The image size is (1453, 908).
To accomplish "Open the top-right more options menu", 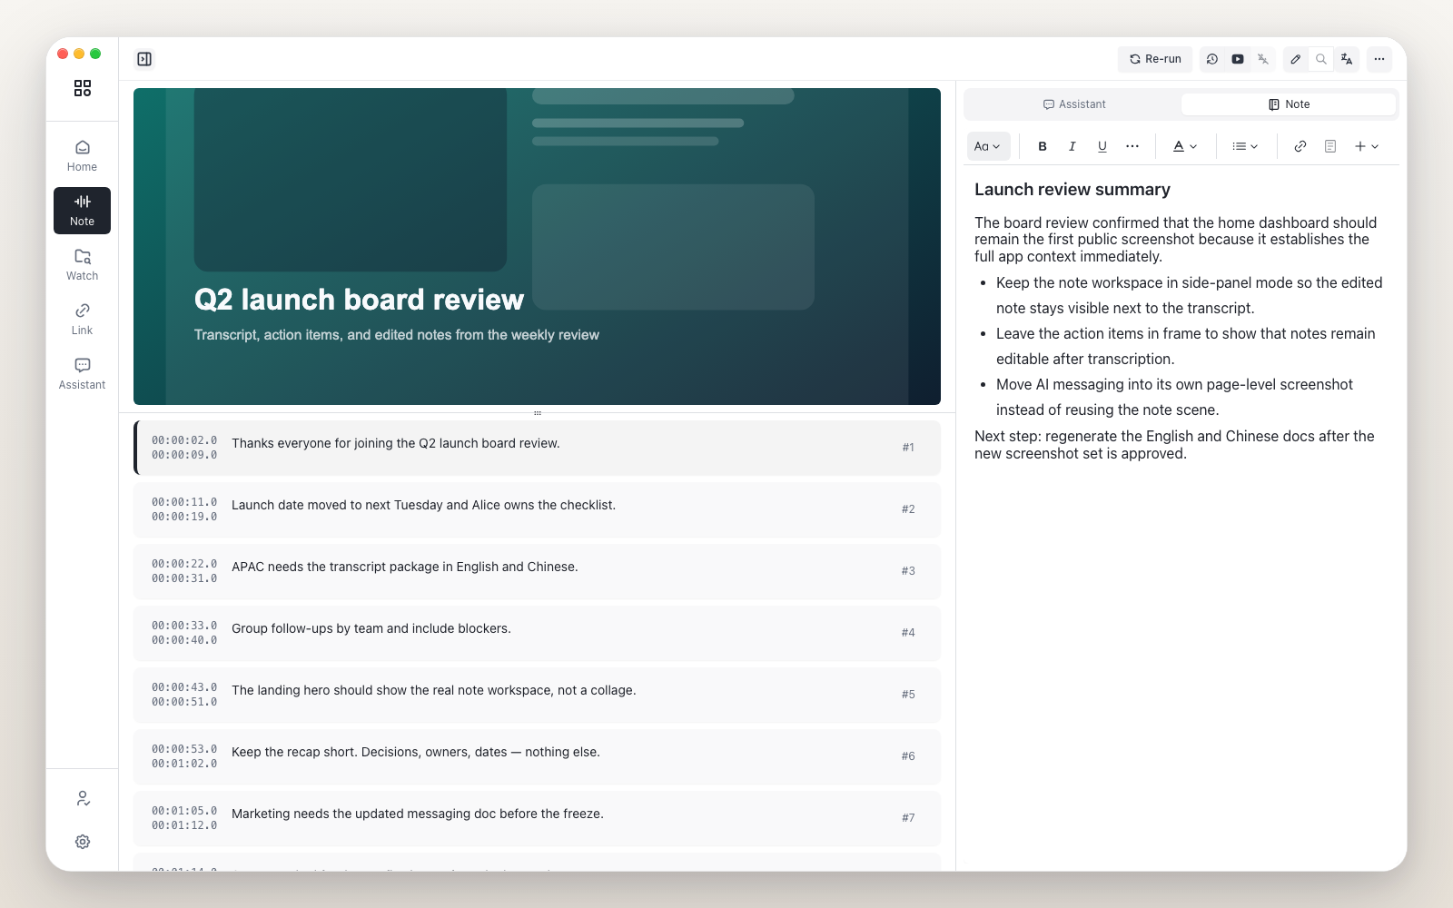I will (1379, 59).
